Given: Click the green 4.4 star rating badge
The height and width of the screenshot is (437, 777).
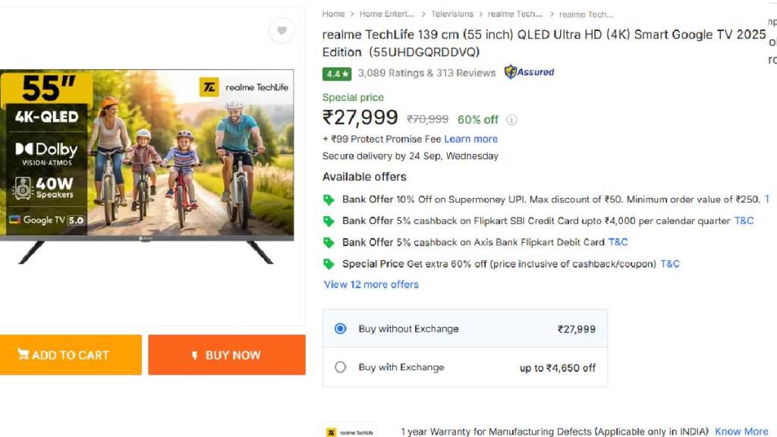Looking at the screenshot, I should click(336, 74).
